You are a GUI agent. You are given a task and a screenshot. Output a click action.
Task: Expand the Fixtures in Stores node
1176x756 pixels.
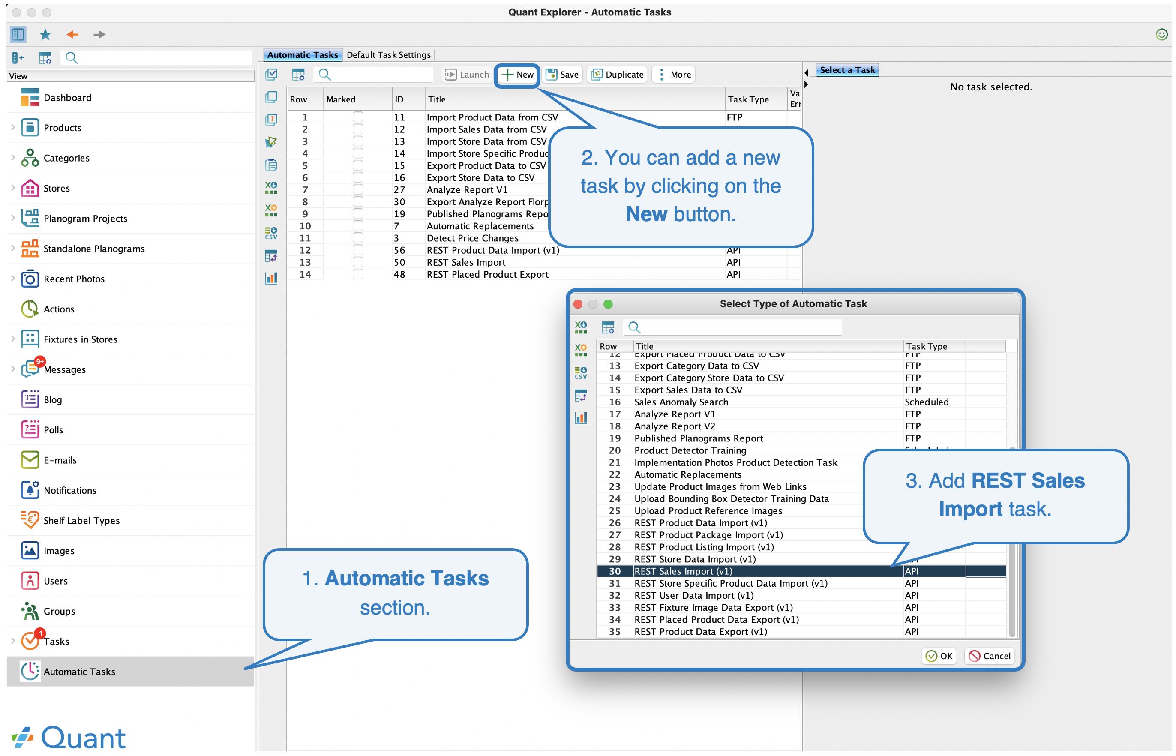click(13, 339)
